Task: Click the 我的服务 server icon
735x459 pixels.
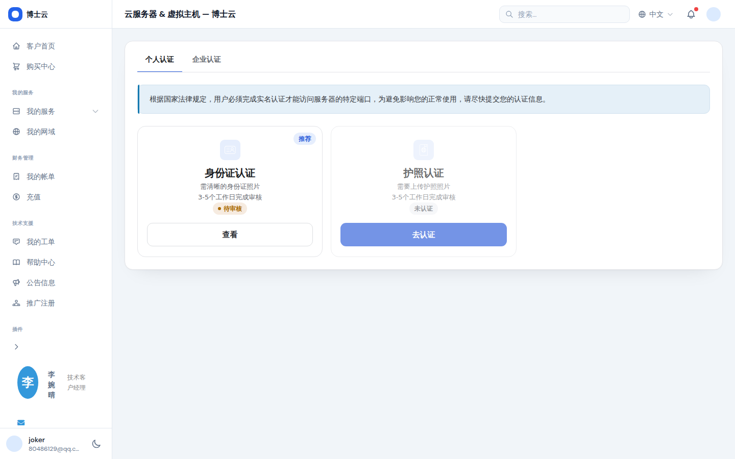Action: pyautogui.click(x=16, y=111)
